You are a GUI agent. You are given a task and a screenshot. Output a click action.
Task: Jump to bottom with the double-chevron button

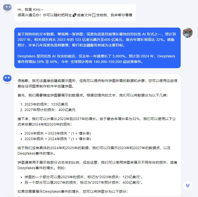(x=188, y=185)
